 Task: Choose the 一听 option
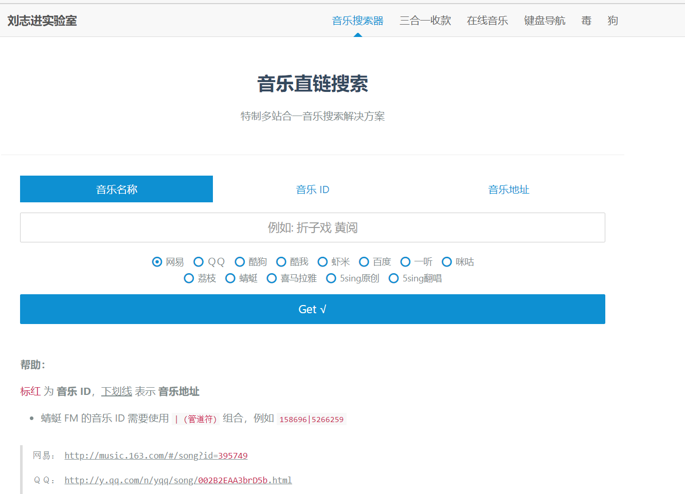[405, 262]
